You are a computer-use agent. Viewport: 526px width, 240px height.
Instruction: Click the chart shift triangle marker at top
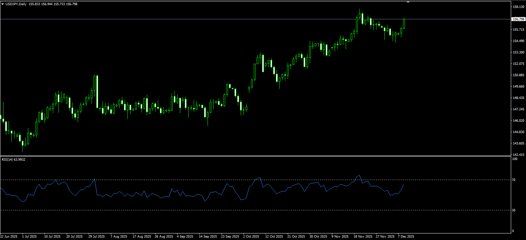(408, 2)
